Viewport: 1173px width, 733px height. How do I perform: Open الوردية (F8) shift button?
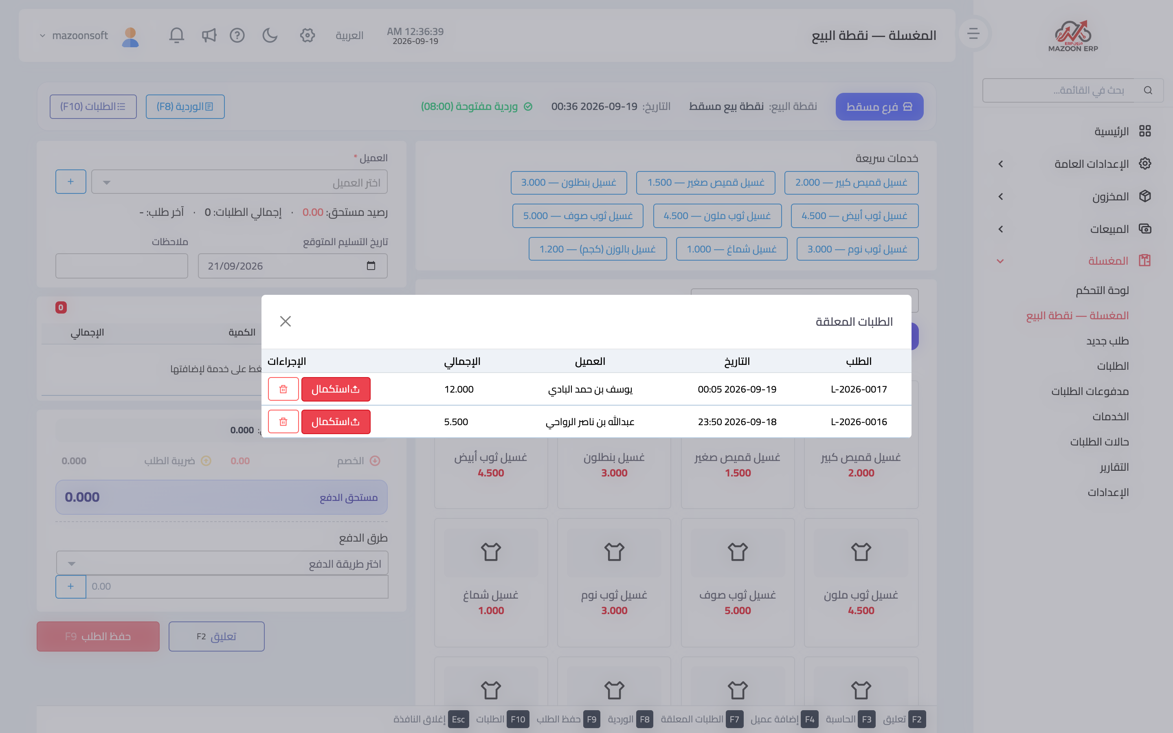[x=185, y=107]
